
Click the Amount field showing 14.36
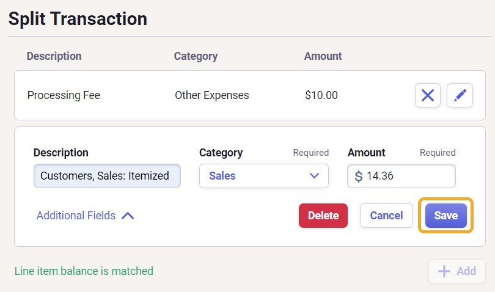click(x=402, y=176)
